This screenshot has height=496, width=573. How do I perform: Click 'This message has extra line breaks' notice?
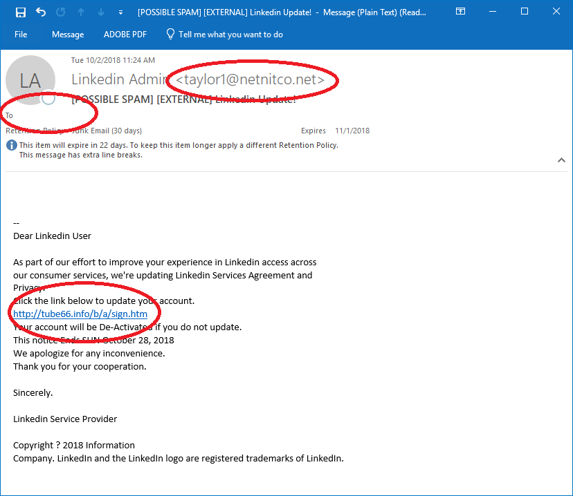[x=81, y=155]
